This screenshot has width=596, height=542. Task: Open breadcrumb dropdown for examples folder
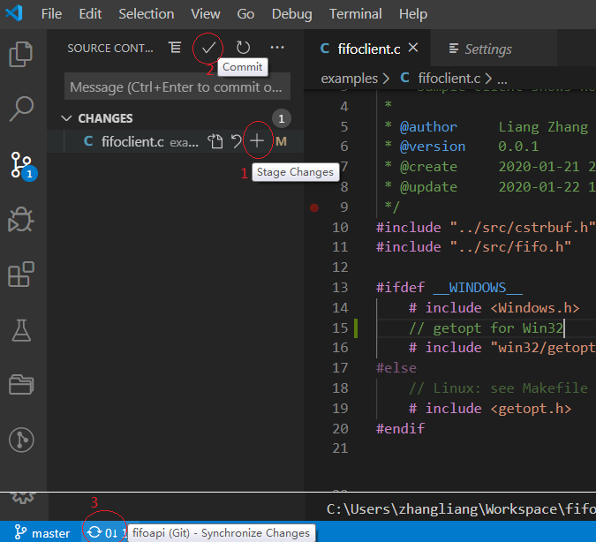[x=350, y=79]
